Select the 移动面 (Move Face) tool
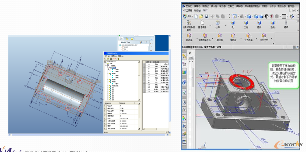306x152 pixels. (x=189, y=36)
